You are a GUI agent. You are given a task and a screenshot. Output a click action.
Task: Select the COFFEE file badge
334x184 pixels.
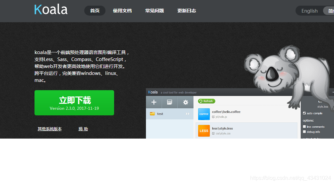pos(204,114)
